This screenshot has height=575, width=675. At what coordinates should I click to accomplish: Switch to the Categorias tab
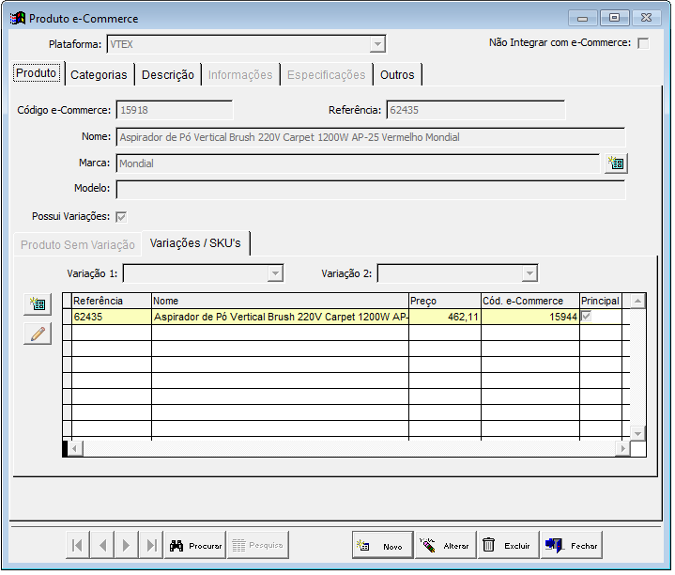point(100,75)
